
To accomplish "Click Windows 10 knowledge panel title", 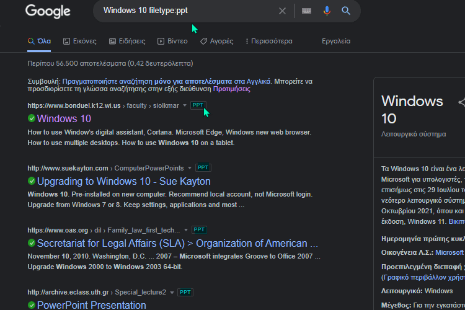I will coord(412,110).
